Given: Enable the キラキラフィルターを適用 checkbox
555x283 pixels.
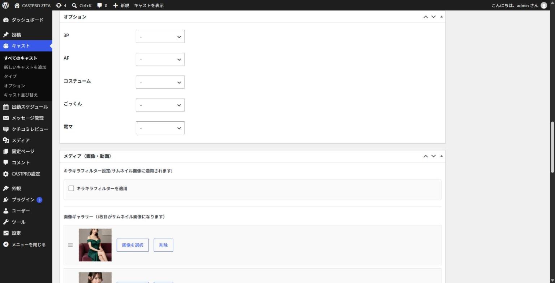Looking at the screenshot, I should click(71, 188).
